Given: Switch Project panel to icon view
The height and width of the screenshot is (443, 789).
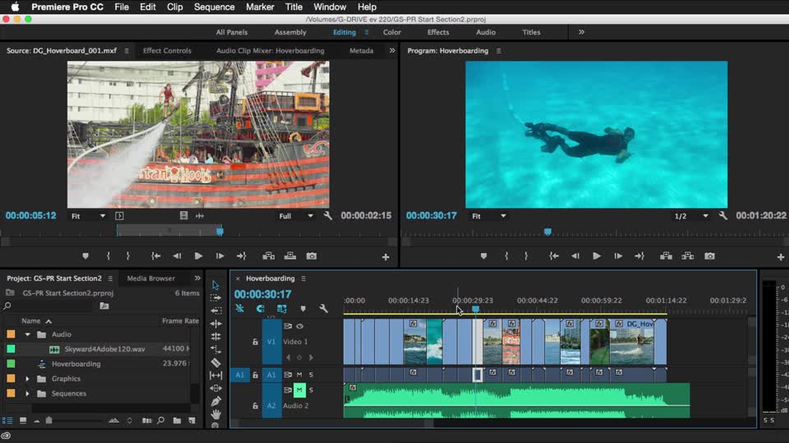Looking at the screenshot, I should pyautogui.click(x=23, y=420).
